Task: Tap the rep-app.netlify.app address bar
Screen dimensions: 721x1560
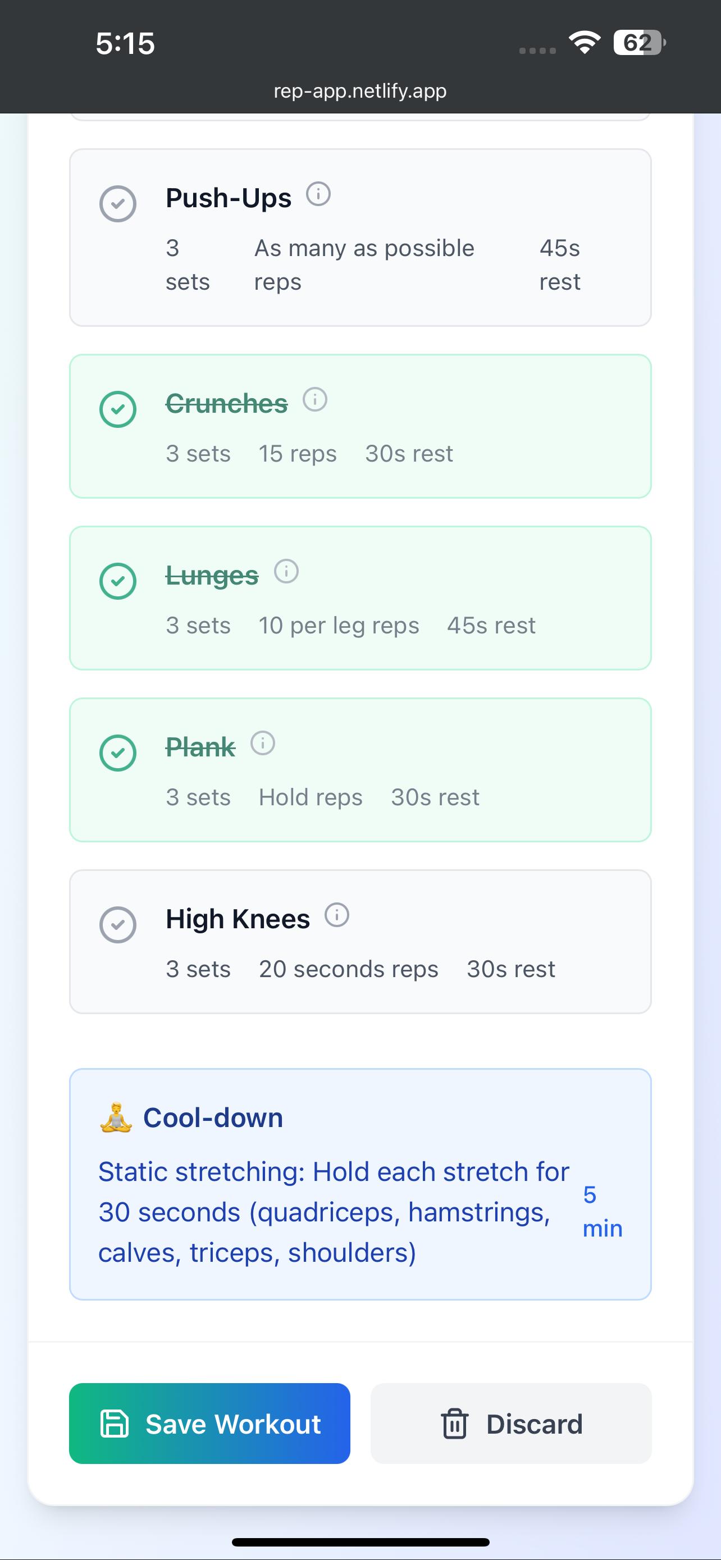Action: [360, 91]
